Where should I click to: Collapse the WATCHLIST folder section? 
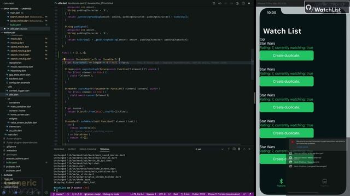tap(9, 33)
